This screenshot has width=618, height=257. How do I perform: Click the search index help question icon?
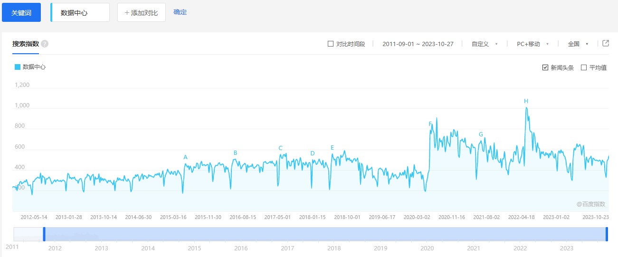[45, 44]
